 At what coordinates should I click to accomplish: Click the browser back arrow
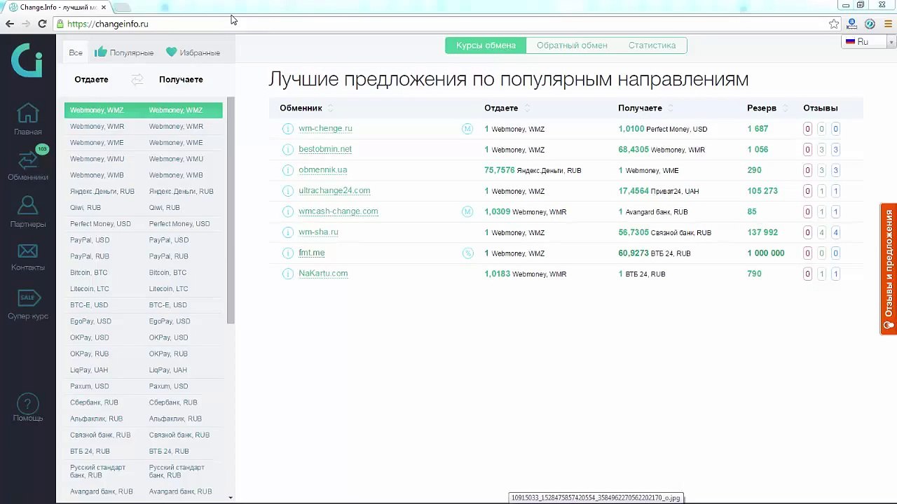(10, 24)
